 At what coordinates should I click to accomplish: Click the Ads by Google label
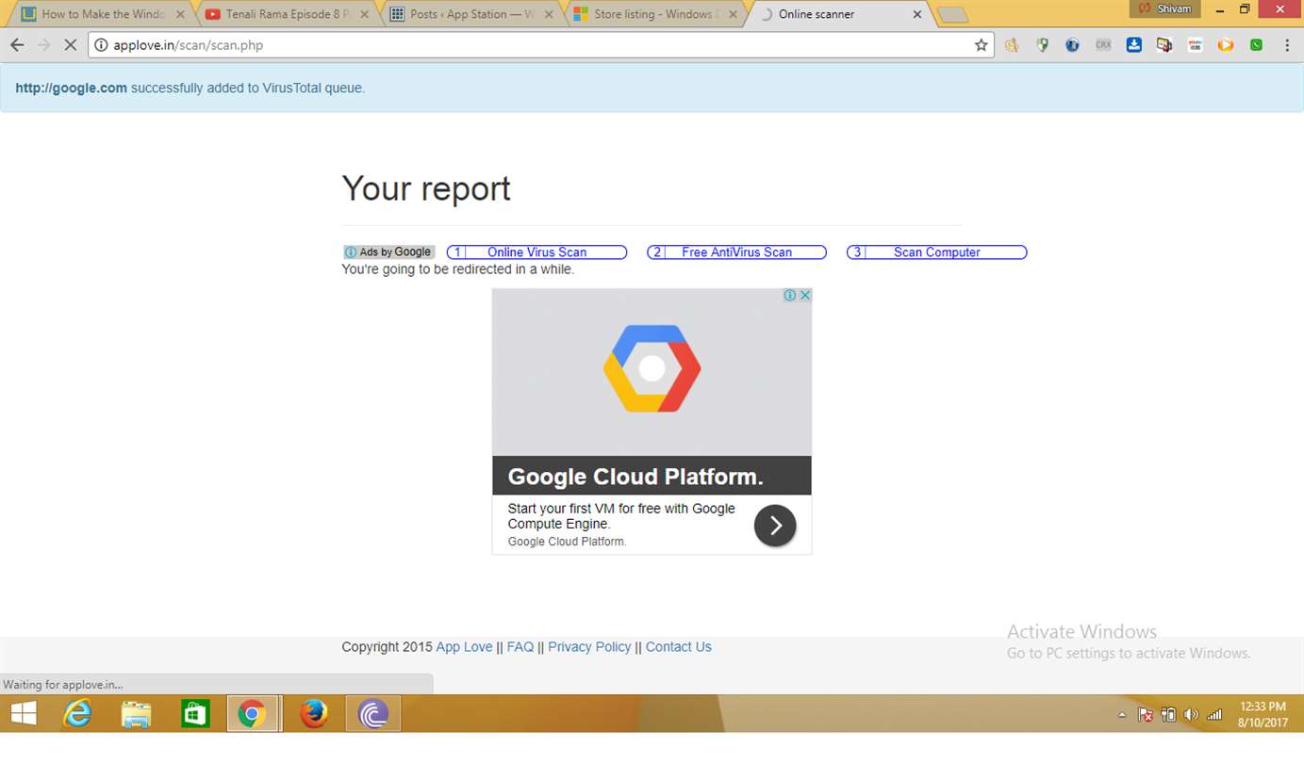pos(388,252)
